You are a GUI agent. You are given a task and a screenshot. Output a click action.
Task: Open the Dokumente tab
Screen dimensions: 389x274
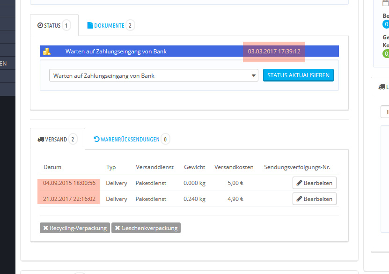coord(110,25)
